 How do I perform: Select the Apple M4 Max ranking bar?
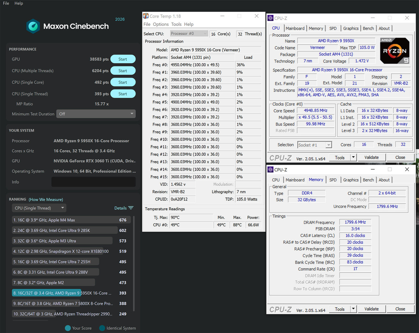coord(71,220)
